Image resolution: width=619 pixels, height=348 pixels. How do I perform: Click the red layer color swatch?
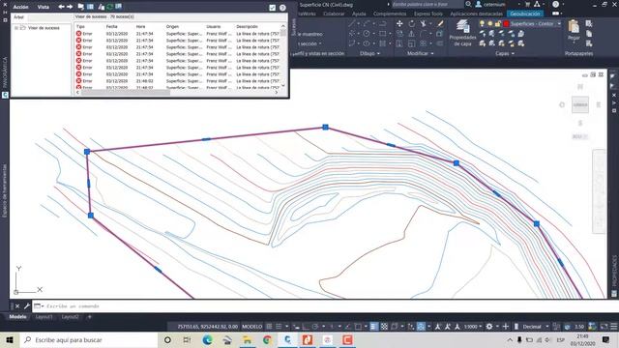[x=506, y=24]
